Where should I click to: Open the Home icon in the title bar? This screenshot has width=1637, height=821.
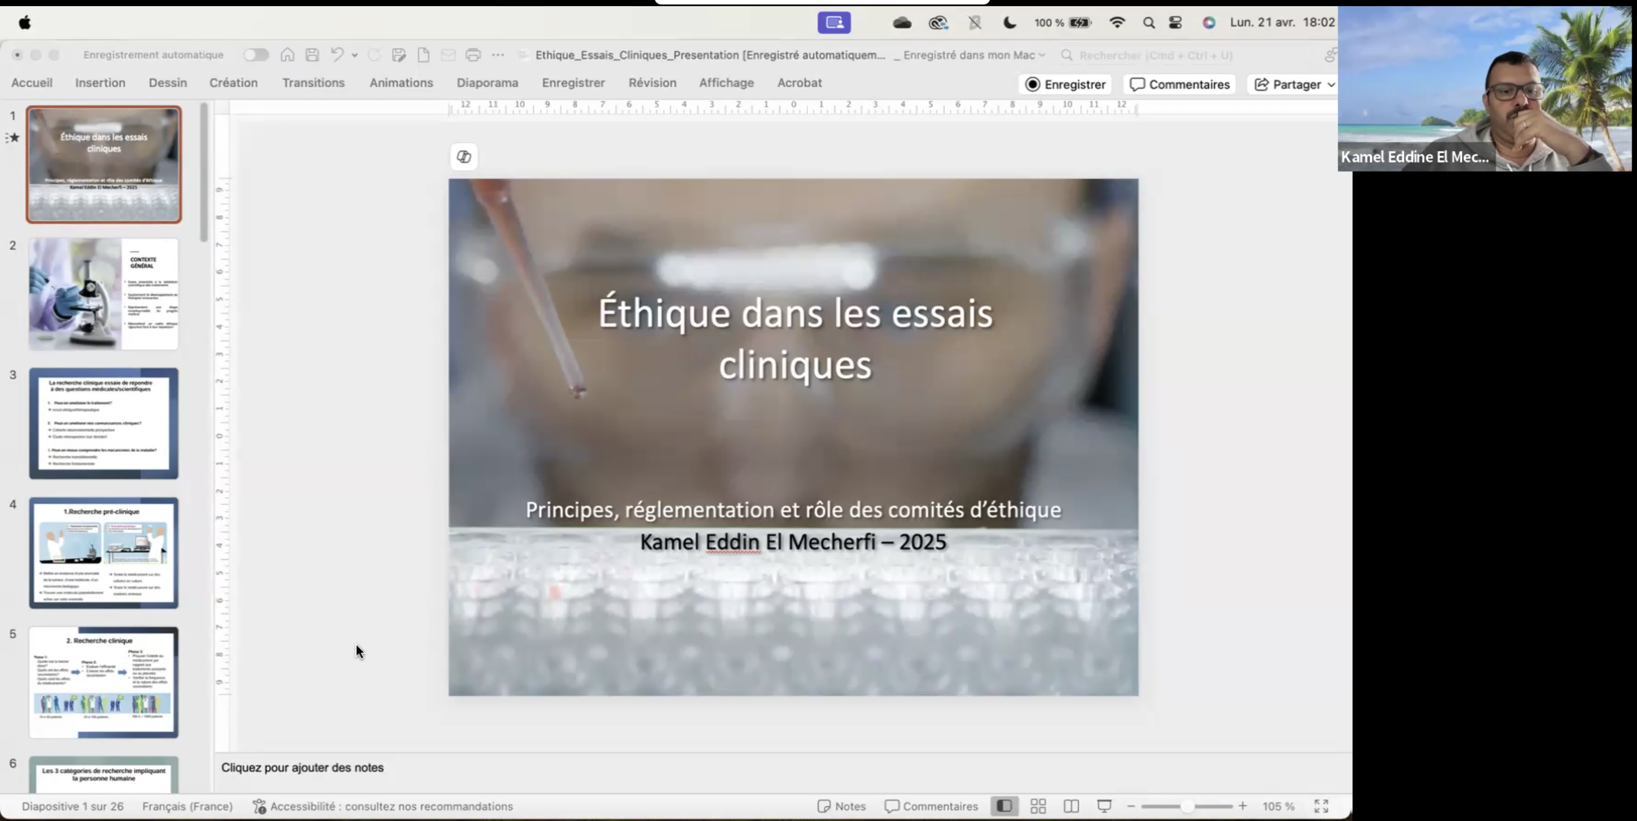pyautogui.click(x=287, y=55)
